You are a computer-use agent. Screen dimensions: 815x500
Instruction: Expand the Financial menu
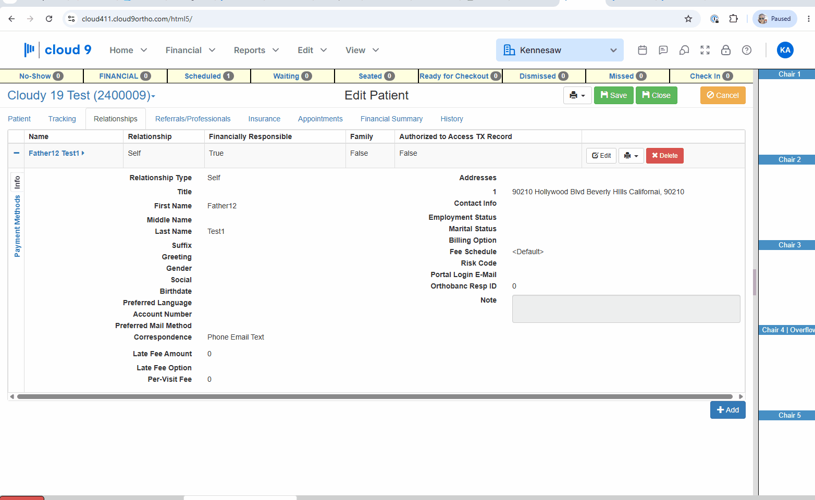[x=190, y=50]
